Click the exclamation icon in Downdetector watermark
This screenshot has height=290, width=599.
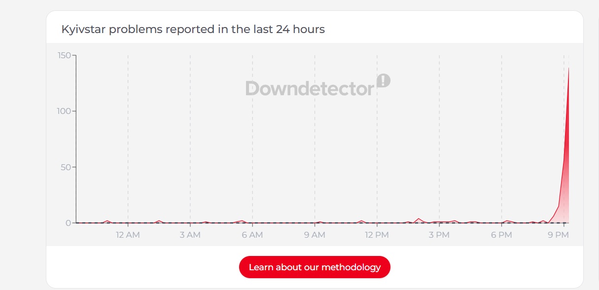click(x=384, y=80)
